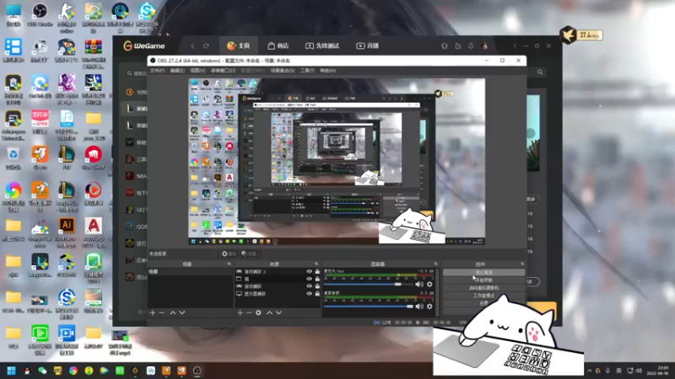Open OBS Studio desktop shortcut
Image resolution: width=675 pixels, height=379 pixels.
tap(40, 14)
